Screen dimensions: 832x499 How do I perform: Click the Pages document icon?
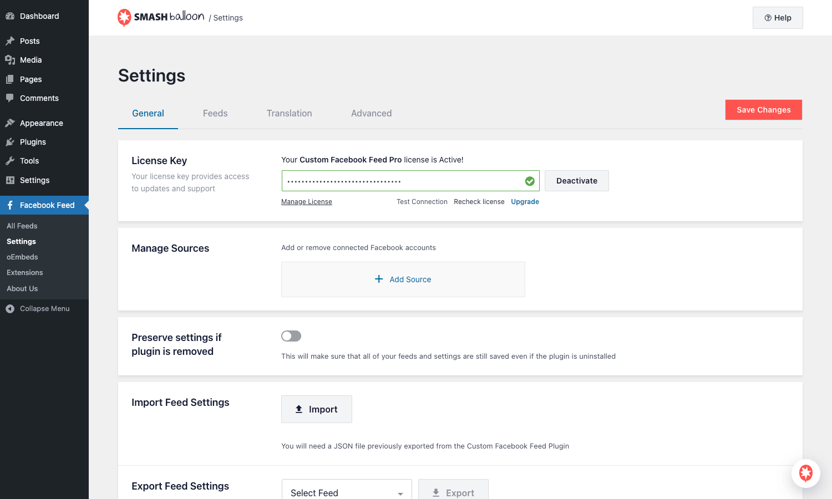pos(10,79)
